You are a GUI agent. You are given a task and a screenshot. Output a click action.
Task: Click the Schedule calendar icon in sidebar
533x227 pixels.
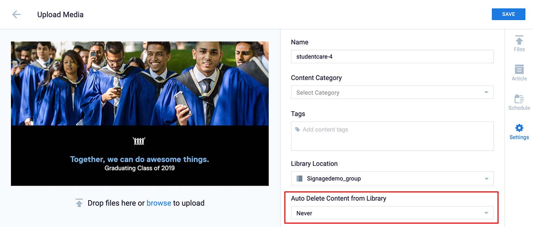tap(519, 99)
